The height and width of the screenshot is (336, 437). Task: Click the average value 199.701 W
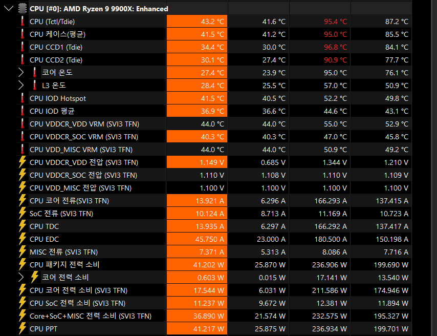[391, 329]
